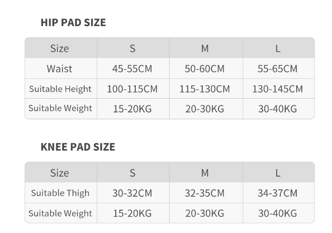Click the 130-145CM height cell
The width and height of the screenshot is (332, 233).
278,89
